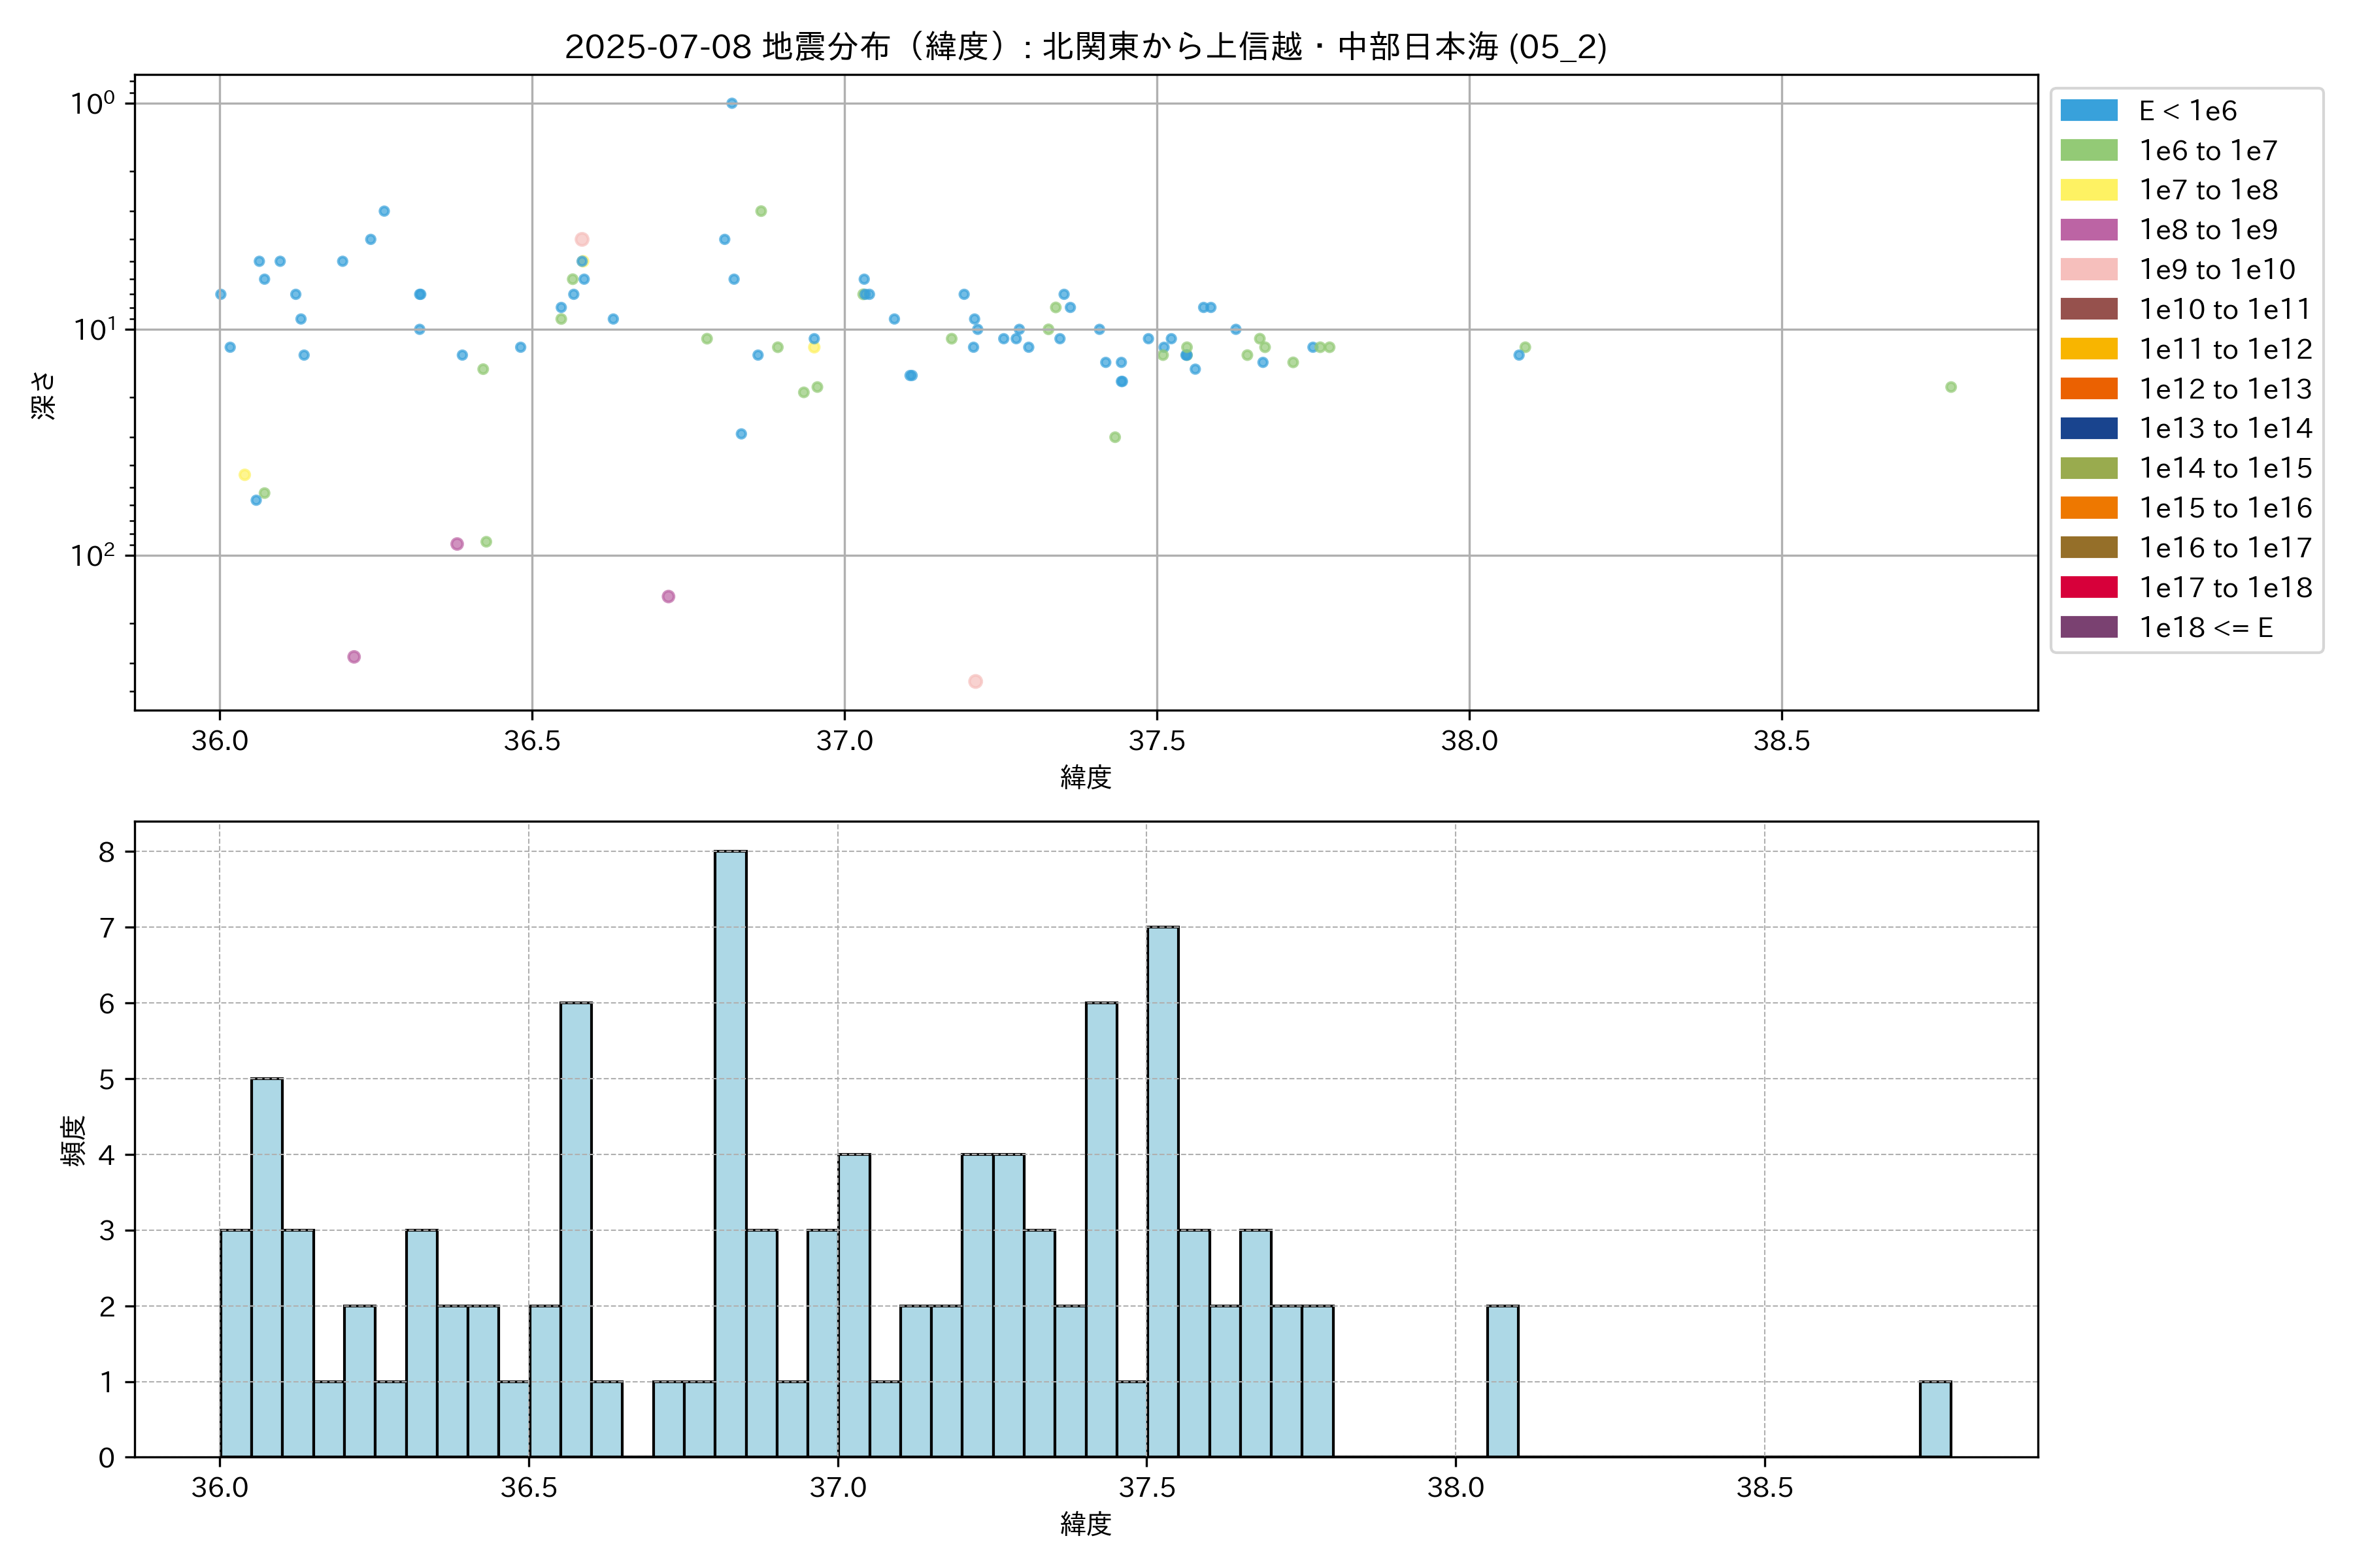This screenshot has height=1568, width=2353.
Task: Click the purple 1e8 to 1e9 legend swatch
Action: pos(2088,230)
